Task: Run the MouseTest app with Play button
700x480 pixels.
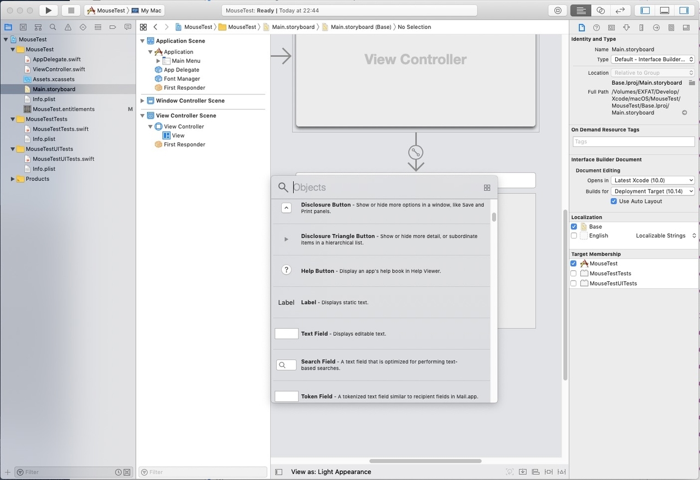Action: [48, 10]
